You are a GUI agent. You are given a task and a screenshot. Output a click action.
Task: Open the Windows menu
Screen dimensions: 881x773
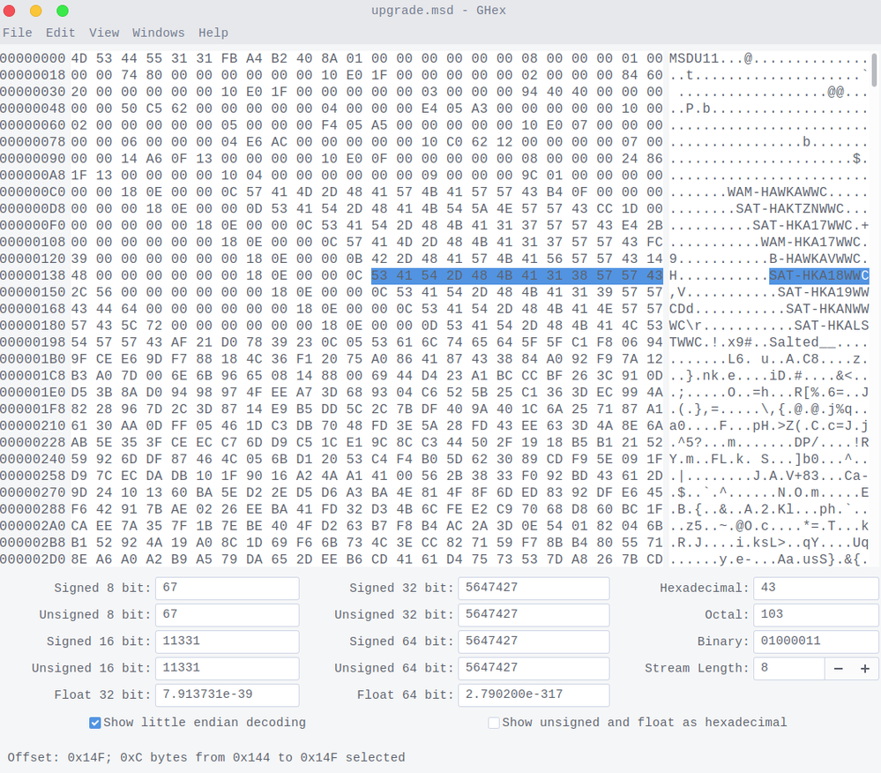click(x=159, y=33)
